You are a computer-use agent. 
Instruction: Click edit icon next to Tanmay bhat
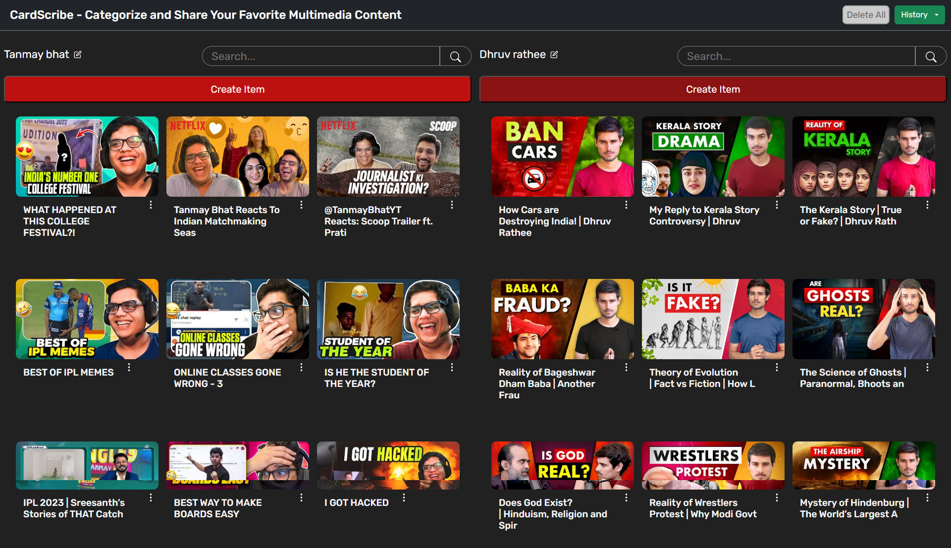tap(78, 55)
